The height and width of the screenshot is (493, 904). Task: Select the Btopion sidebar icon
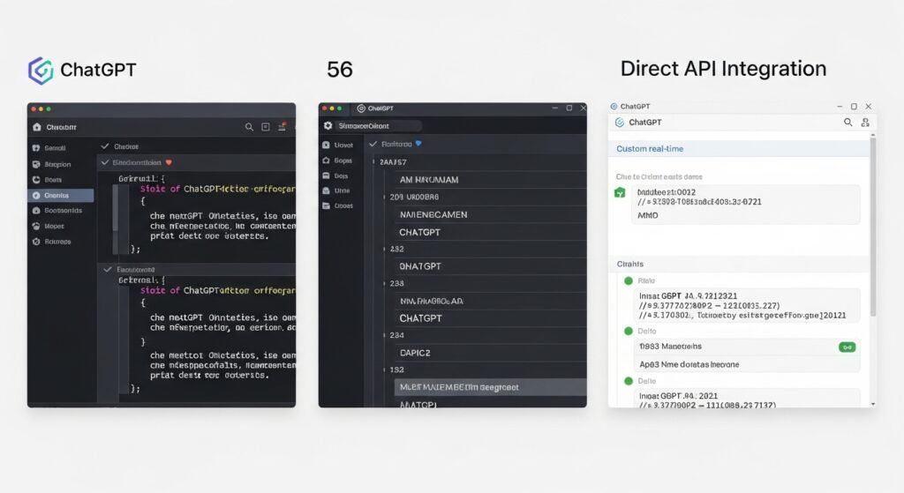click(36, 164)
